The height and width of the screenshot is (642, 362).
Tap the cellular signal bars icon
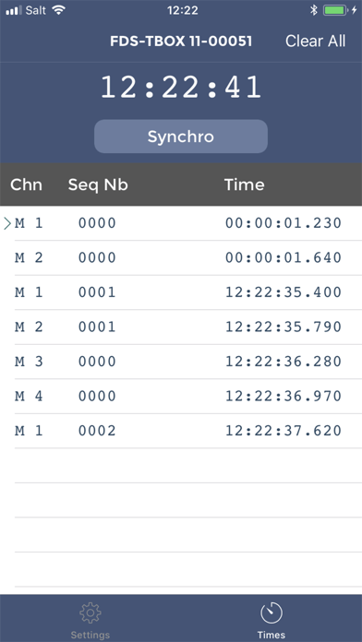[x=14, y=10]
